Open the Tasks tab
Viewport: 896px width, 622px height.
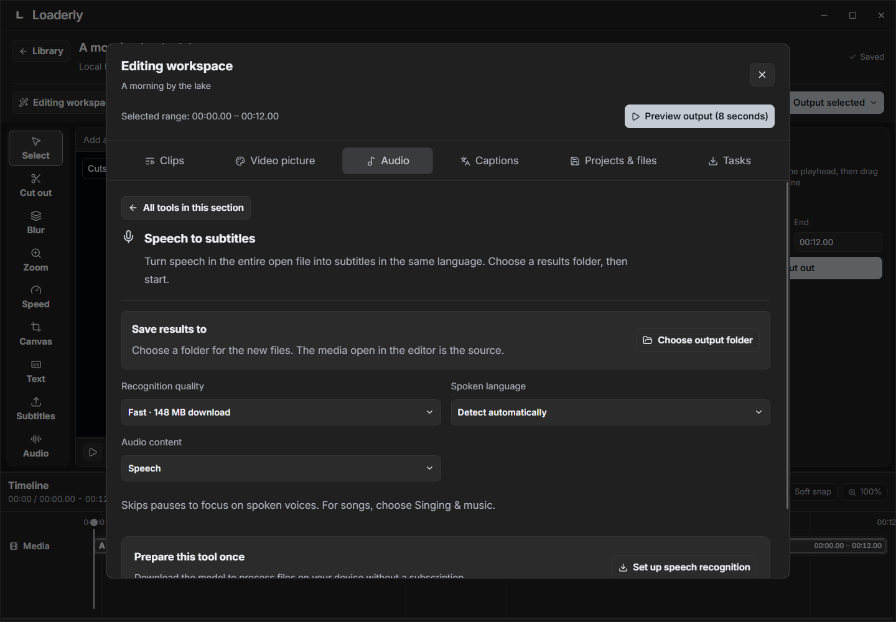[729, 160]
